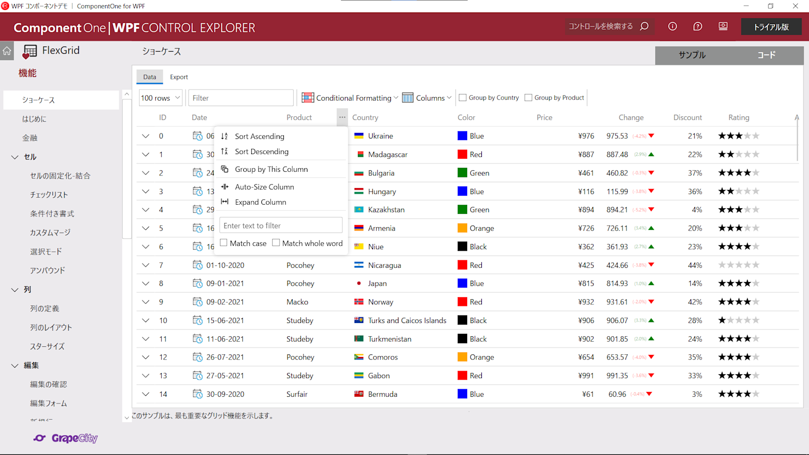Collapse the セル tree section
The height and width of the screenshot is (455, 809).
[15, 157]
